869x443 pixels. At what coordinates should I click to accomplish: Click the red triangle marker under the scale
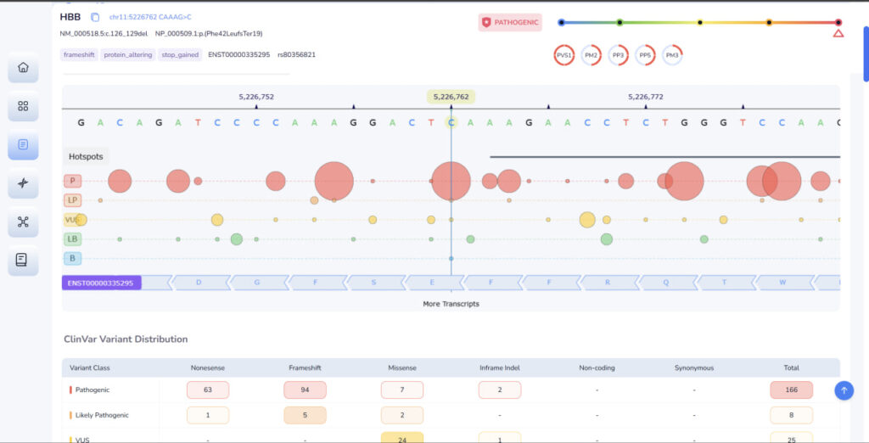(x=838, y=33)
